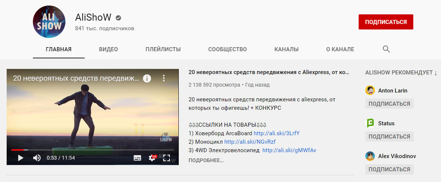This screenshot has height=182, width=441.
Task: Switch to the ВИДЕО tab
Action: coord(108,49)
